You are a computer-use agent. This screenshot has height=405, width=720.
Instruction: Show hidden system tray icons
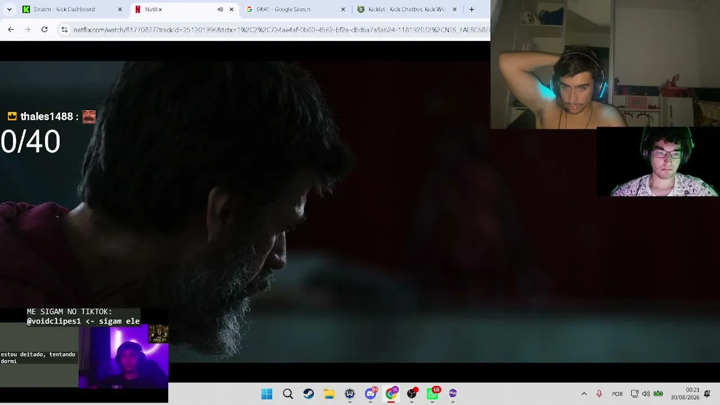click(584, 394)
